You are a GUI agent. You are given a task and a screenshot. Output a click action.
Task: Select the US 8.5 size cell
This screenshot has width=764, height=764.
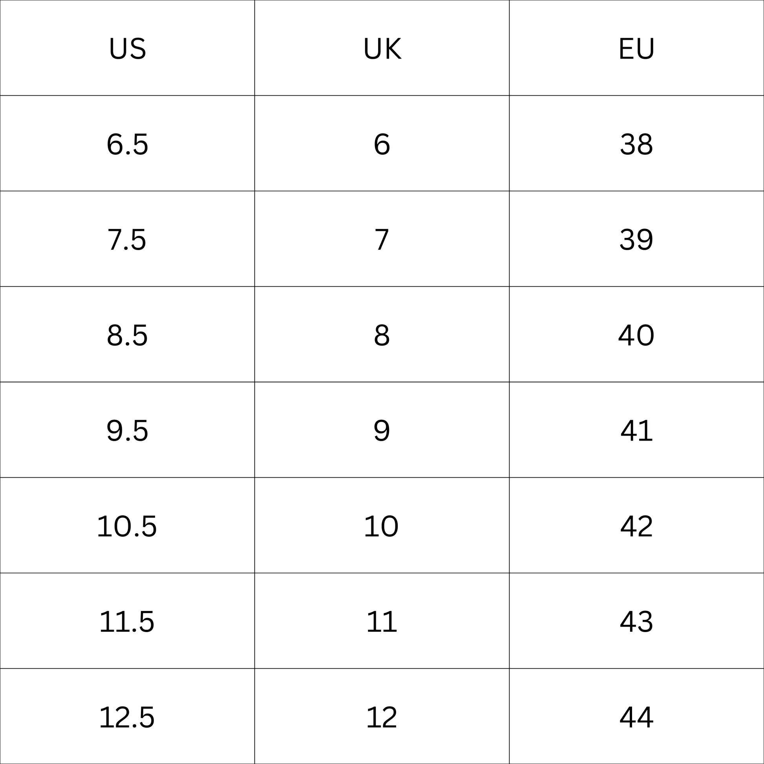(x=127, y=335)
